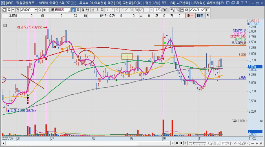This screenshot has width=265, height=147.
Task: Open the left sidebar panel icon
Action: 4,10
